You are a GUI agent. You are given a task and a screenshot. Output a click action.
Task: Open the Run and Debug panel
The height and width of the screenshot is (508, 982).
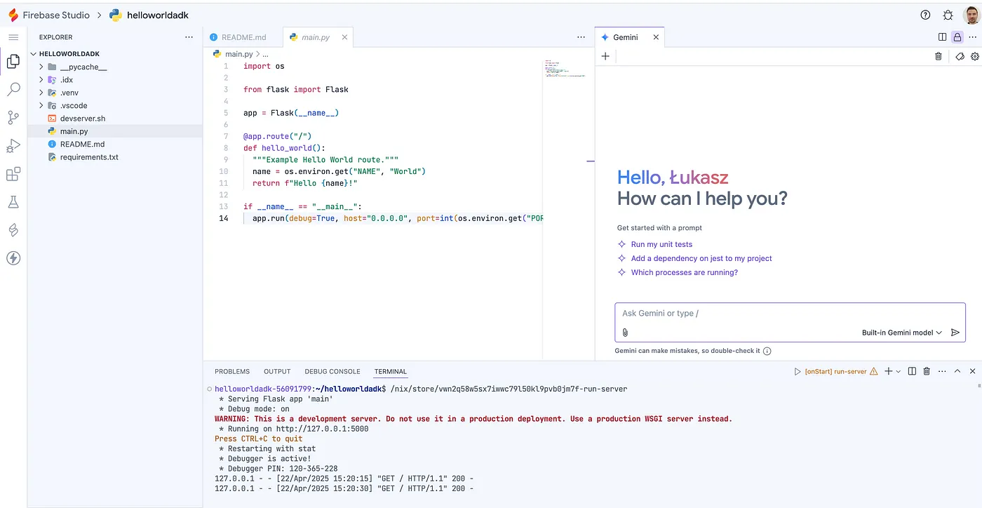[13, 145]
